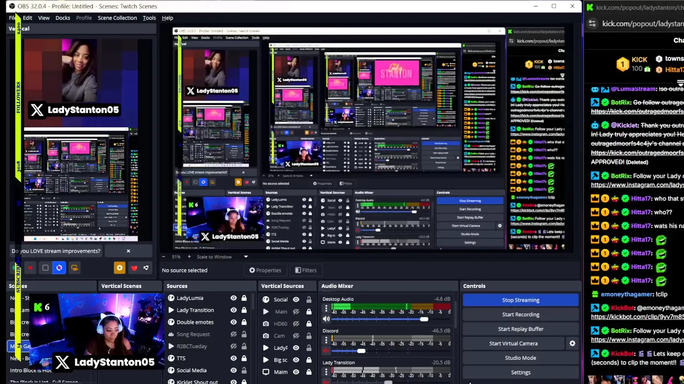Click the LadyLumia browser source icon
This screenshot has height=384, width=684.
(171, 298)
